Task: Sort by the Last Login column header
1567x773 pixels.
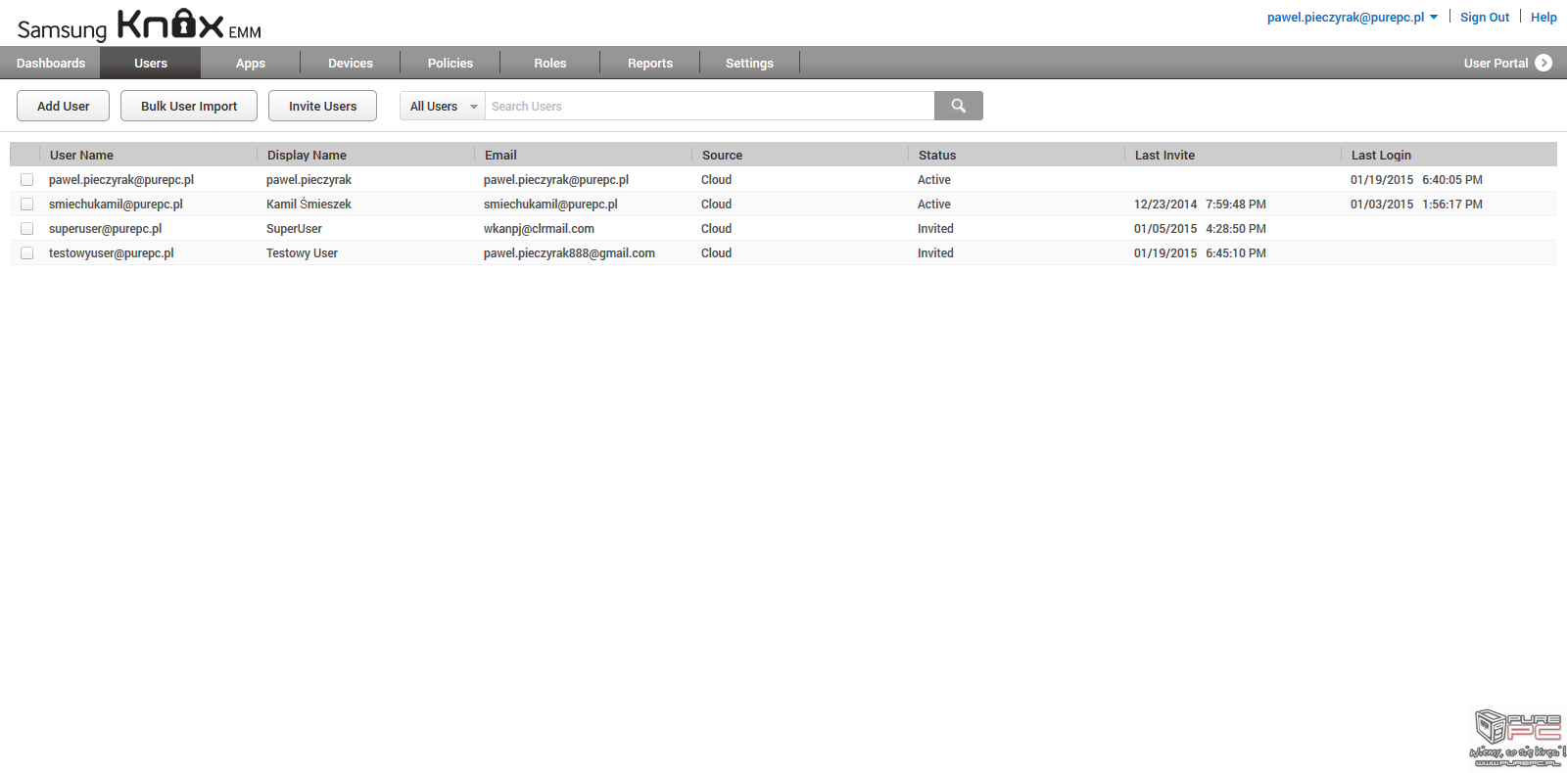Action: click(x=1381, y=155)
